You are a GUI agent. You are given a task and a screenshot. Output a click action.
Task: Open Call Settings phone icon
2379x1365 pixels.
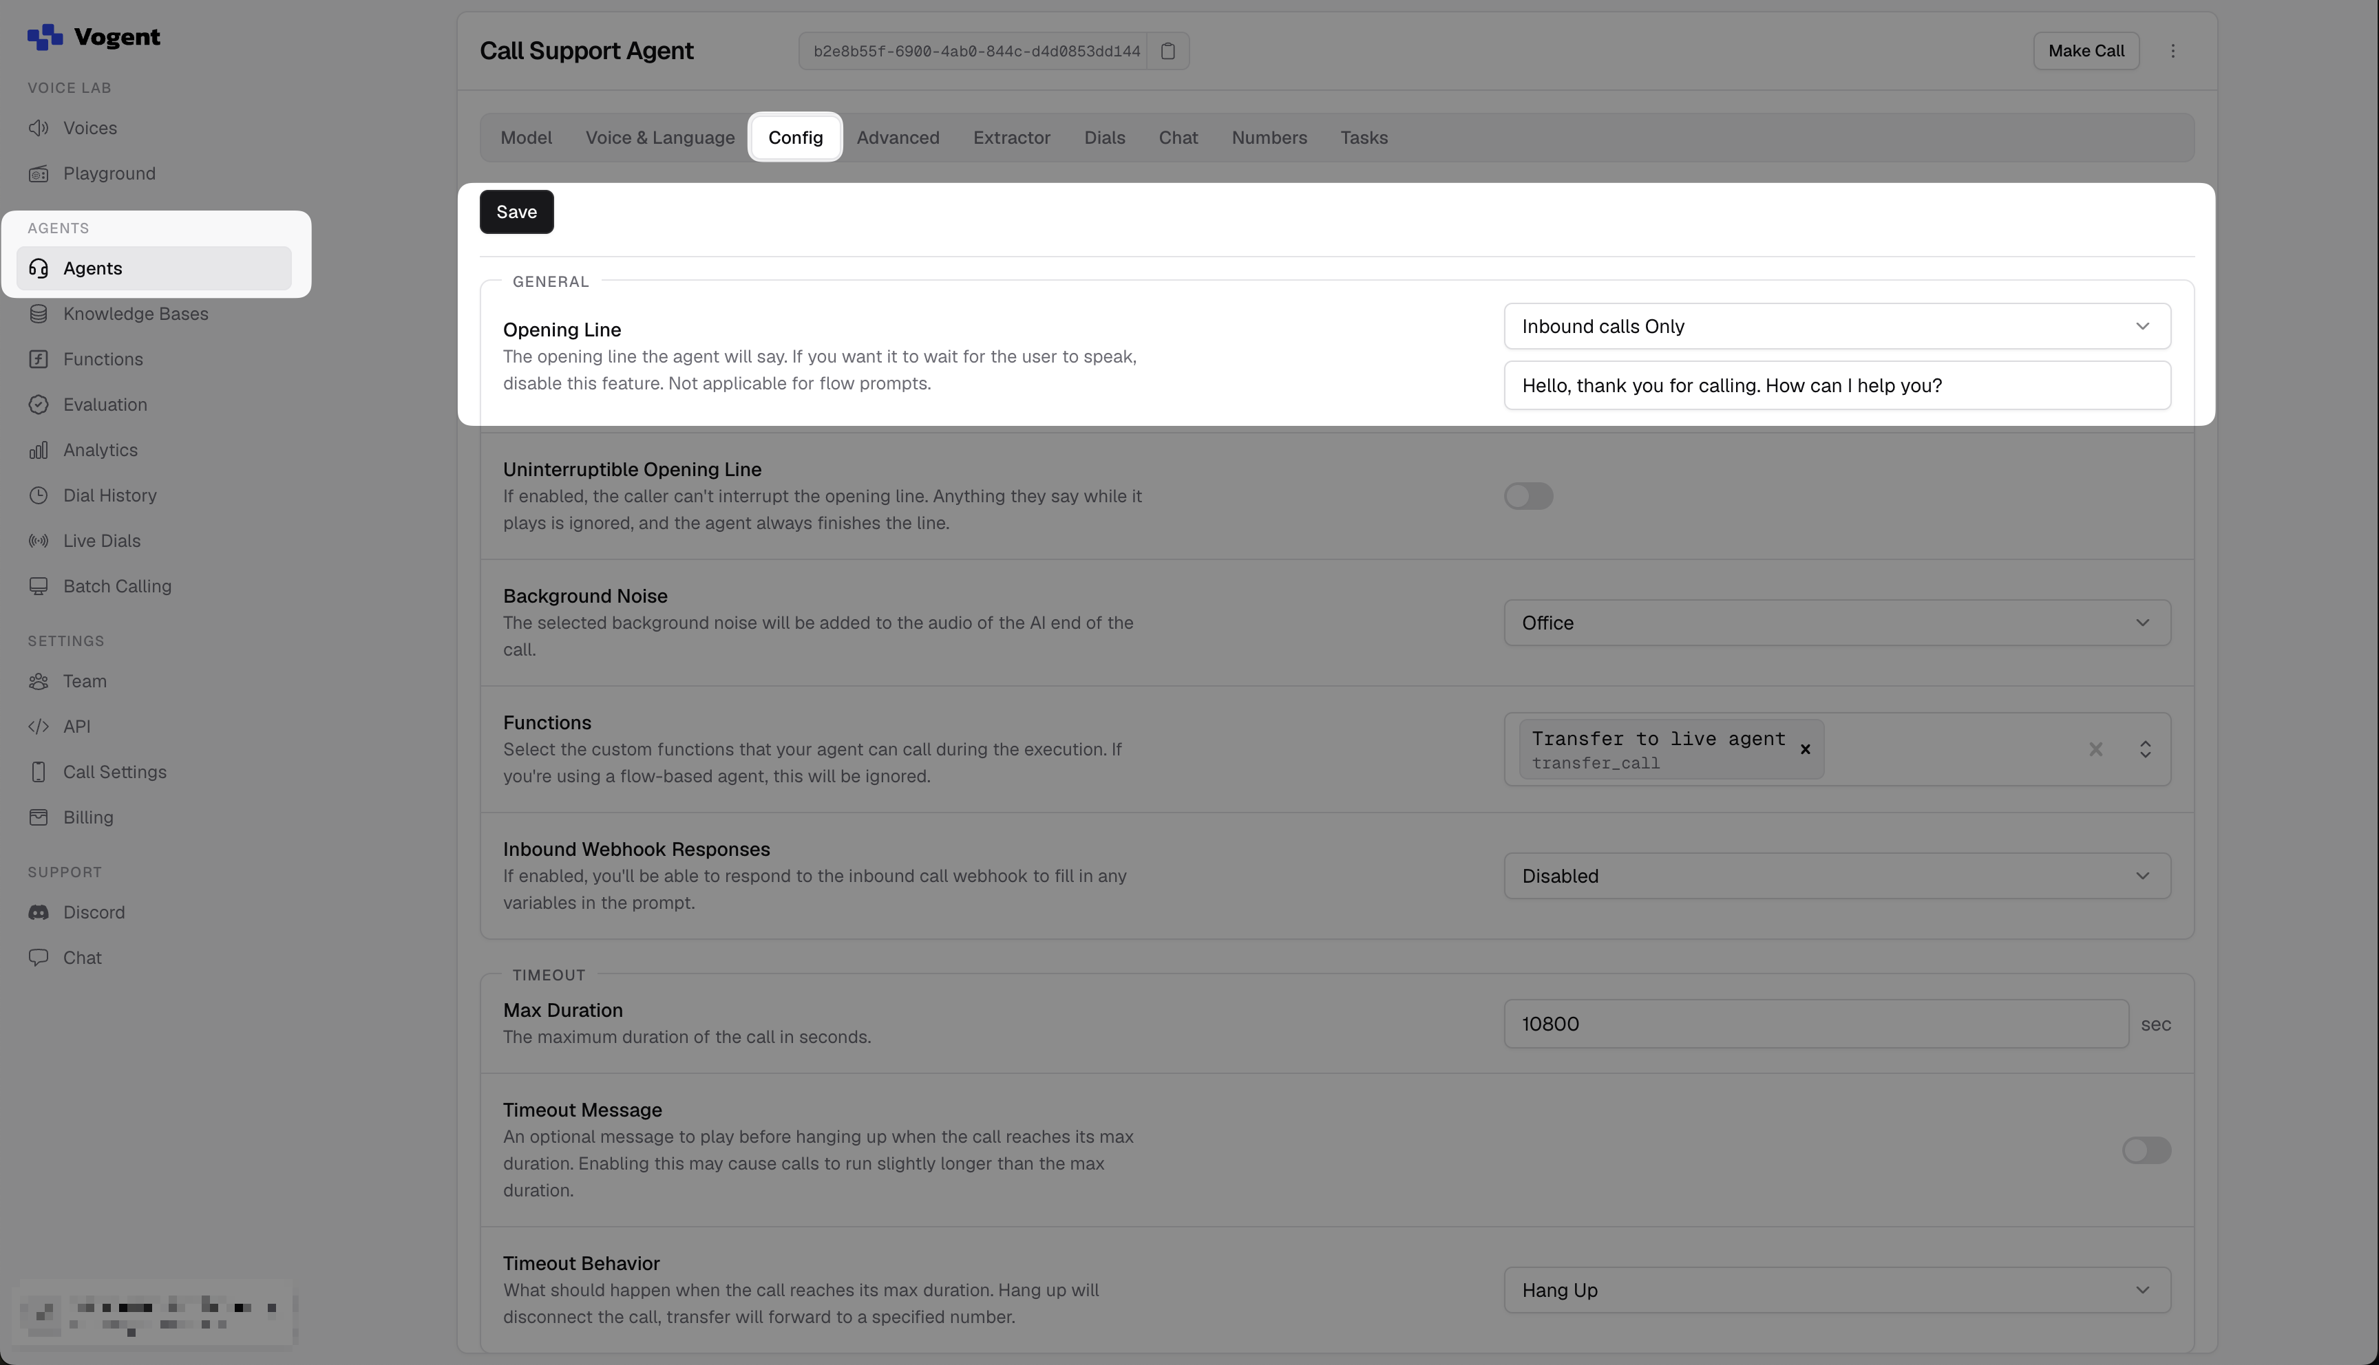pos(39,773)
